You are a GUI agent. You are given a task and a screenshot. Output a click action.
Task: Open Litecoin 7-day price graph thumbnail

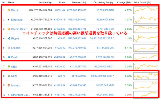(146, 48)
